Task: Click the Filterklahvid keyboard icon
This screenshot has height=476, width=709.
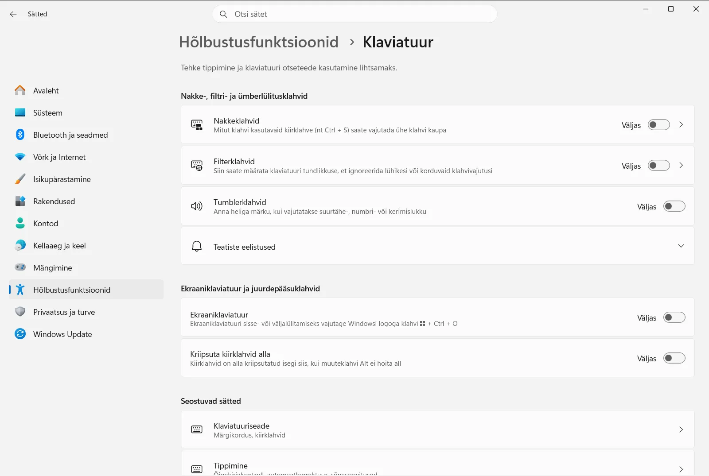Action: 197,166
